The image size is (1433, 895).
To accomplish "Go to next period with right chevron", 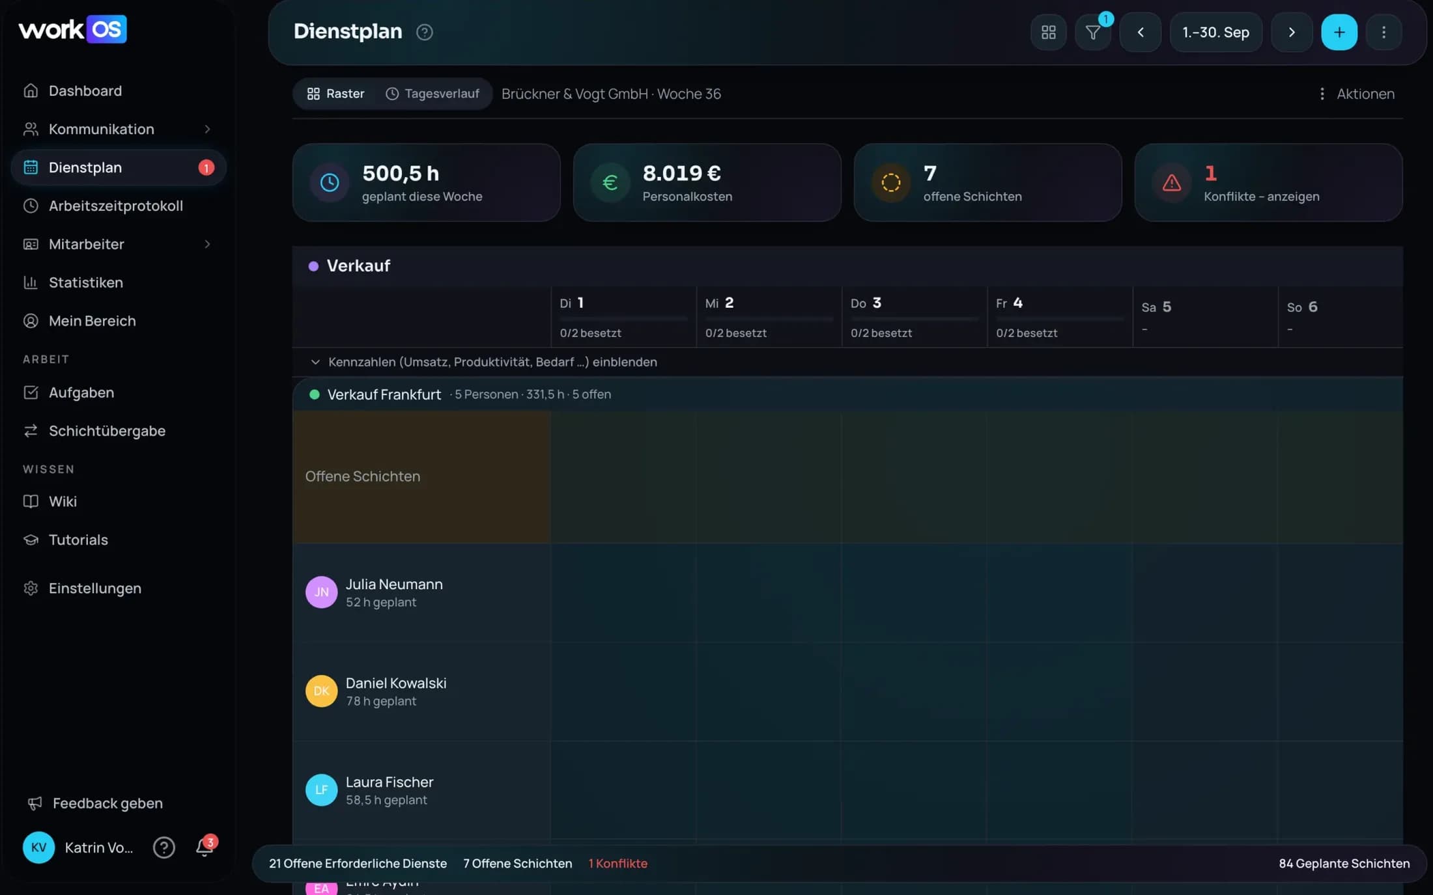I will coord(1292,32).
